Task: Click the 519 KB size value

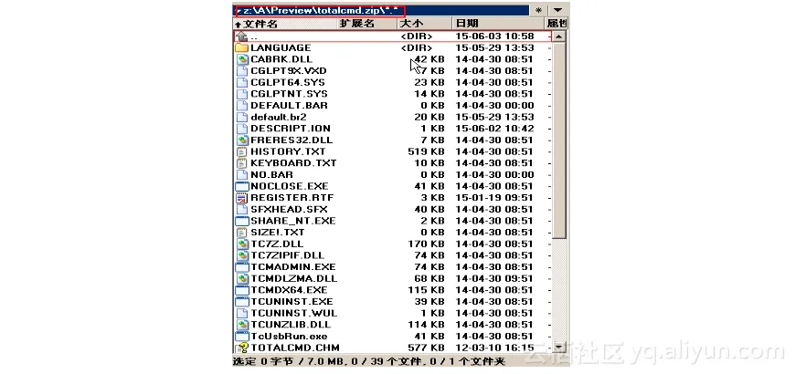Action: pyautogui.click(x=426, y=151)
